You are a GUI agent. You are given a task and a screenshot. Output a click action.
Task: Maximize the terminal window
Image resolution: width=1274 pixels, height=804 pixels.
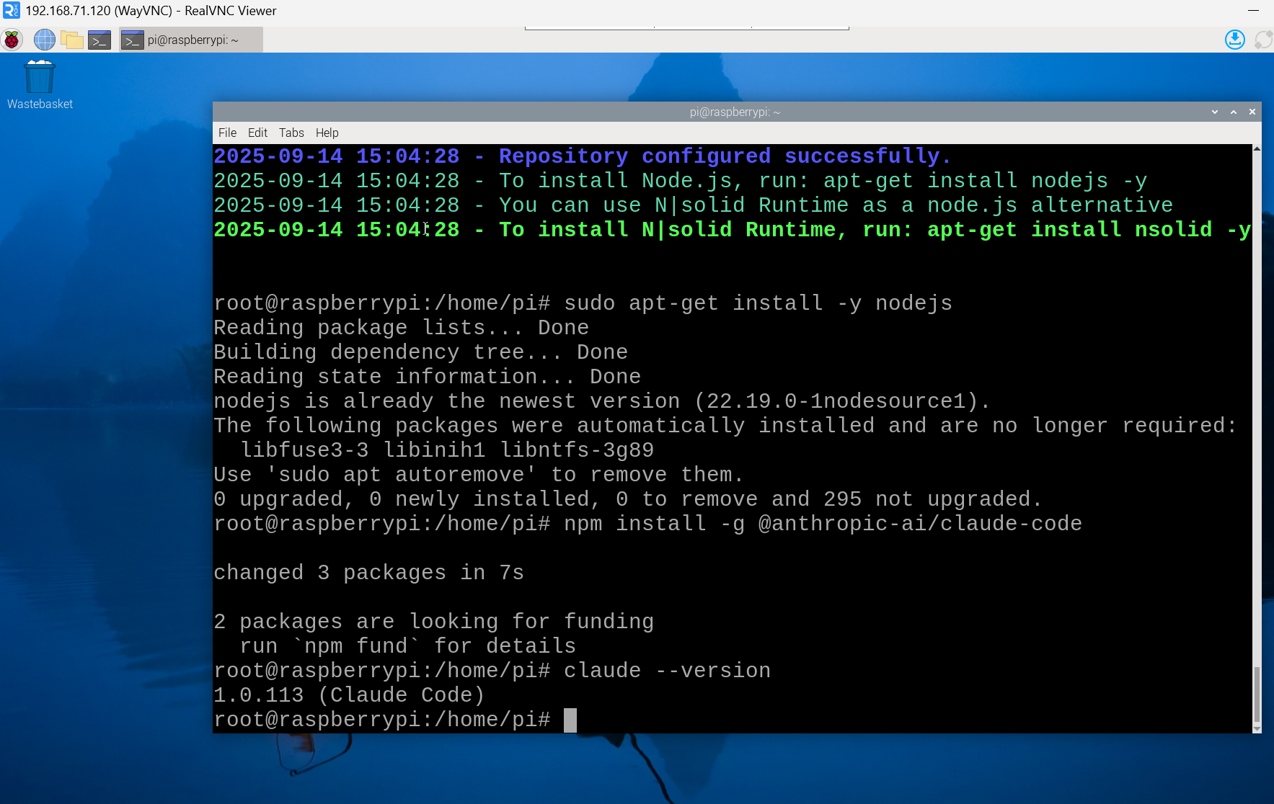tap(1234, 112)
